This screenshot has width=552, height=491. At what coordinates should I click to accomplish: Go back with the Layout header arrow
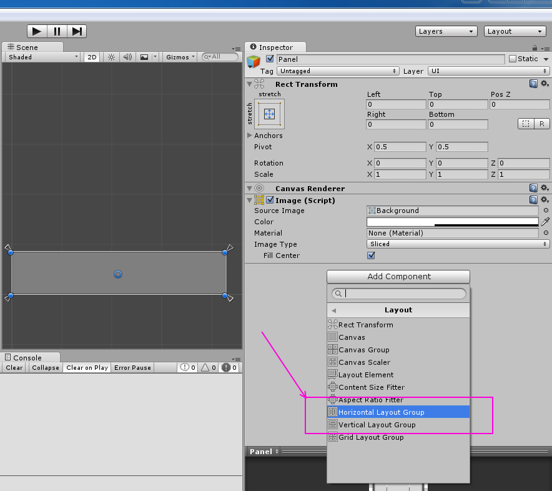click(333, 310)
